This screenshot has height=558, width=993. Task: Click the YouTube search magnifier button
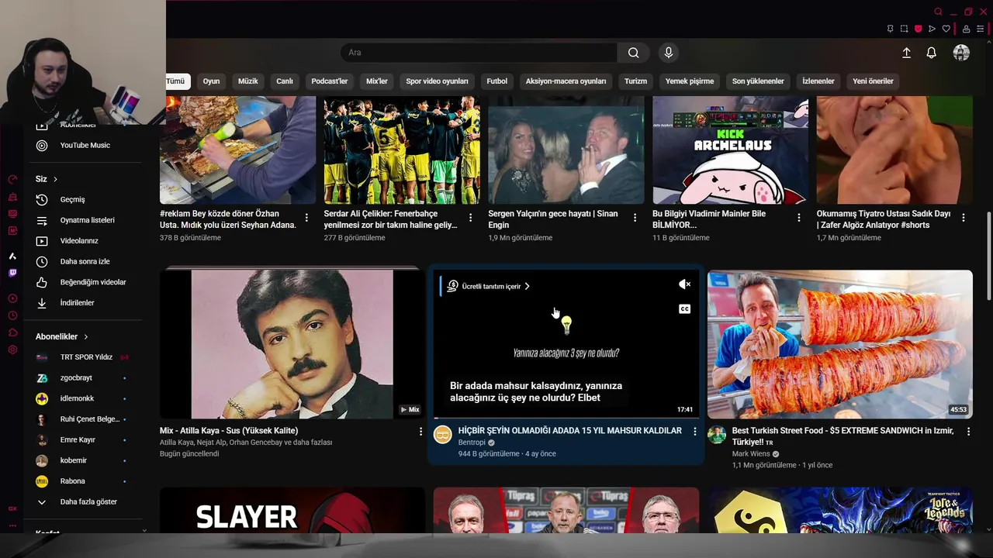pos(634,53)
